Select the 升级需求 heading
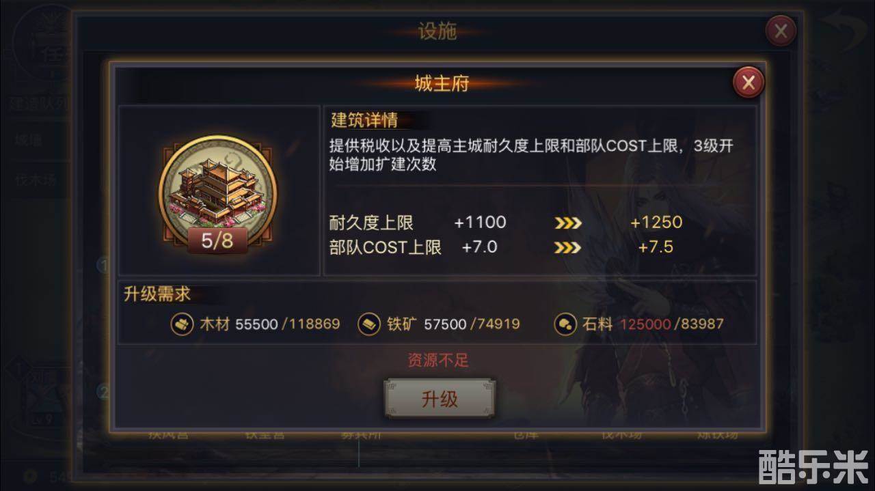Viewport: 875px width, 491px height. 157,294
